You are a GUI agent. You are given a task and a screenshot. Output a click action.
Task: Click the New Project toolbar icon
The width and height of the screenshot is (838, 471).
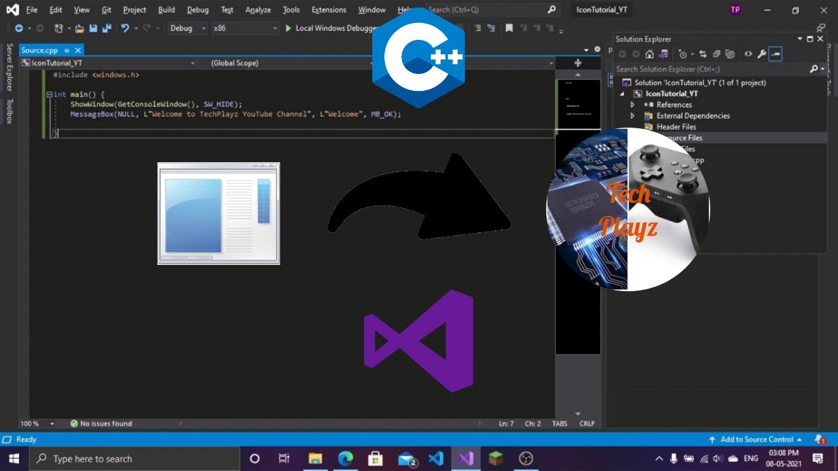click(x=59, y=28)
